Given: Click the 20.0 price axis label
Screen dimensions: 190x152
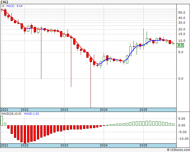Looking at the screenshot, I should point(182,29).
